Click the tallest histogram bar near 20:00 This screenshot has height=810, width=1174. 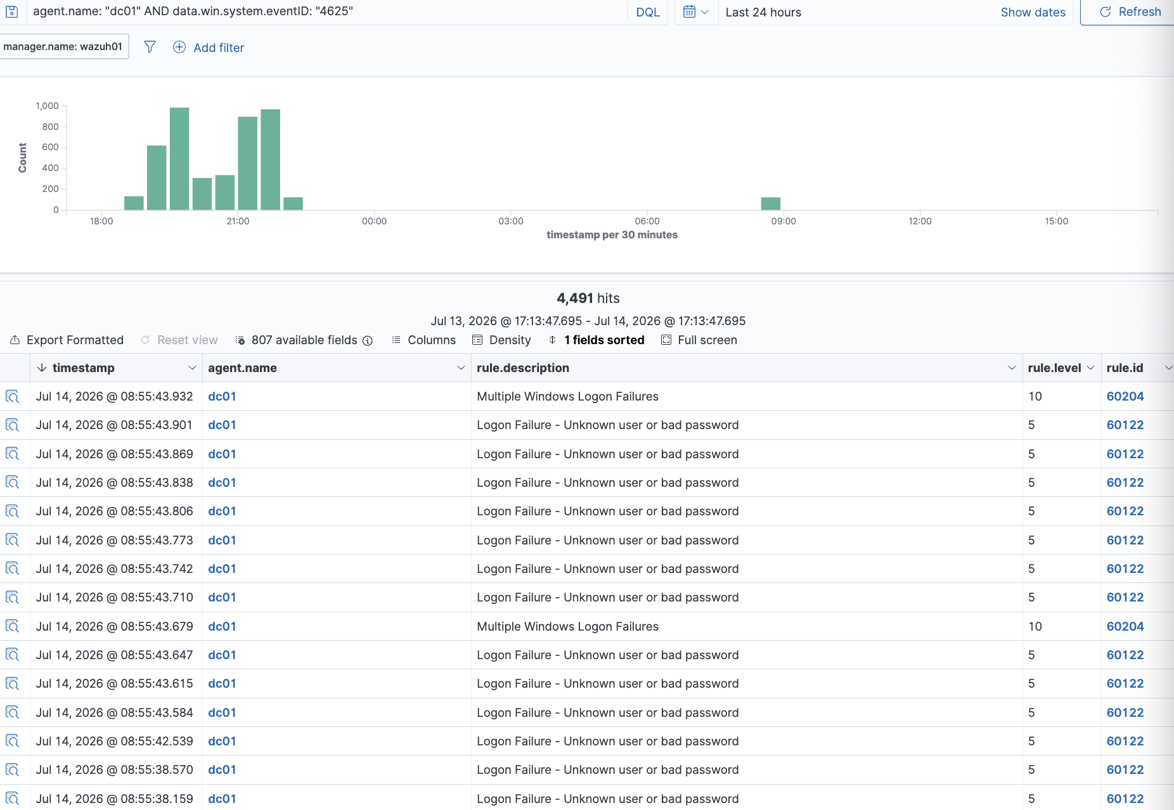pos(179,158)
